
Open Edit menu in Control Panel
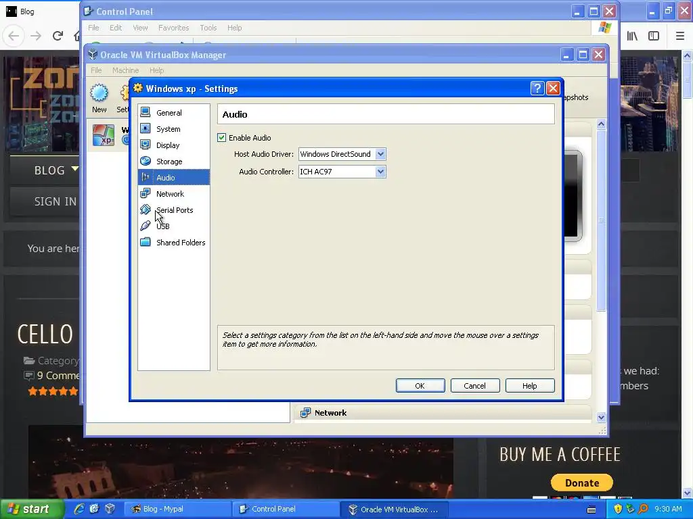[x=116, y=28]
